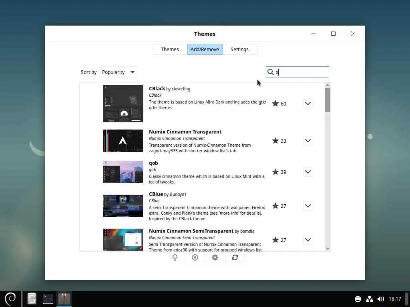Image resolution: width=410 pixels, height=307 pixels.
Task: Click the star in the Numix Cinnamon SemiTransparent row
Action: [275, 240]
